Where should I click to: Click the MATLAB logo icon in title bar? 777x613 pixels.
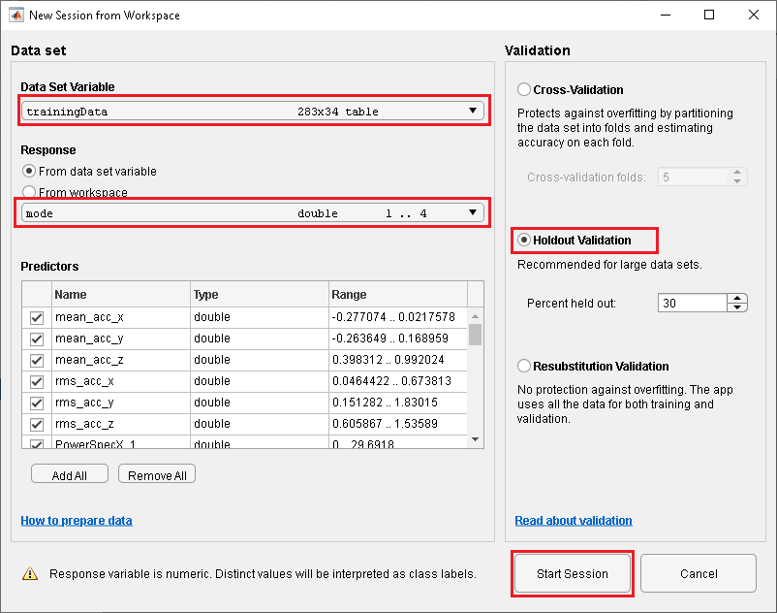click(16, 16)
